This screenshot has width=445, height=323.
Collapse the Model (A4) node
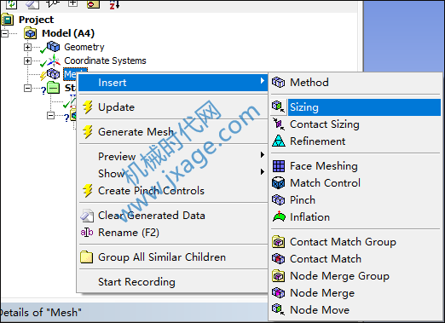(x=4, y=33)
